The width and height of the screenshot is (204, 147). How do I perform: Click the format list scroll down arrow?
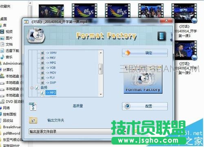(x=101, y=94)
